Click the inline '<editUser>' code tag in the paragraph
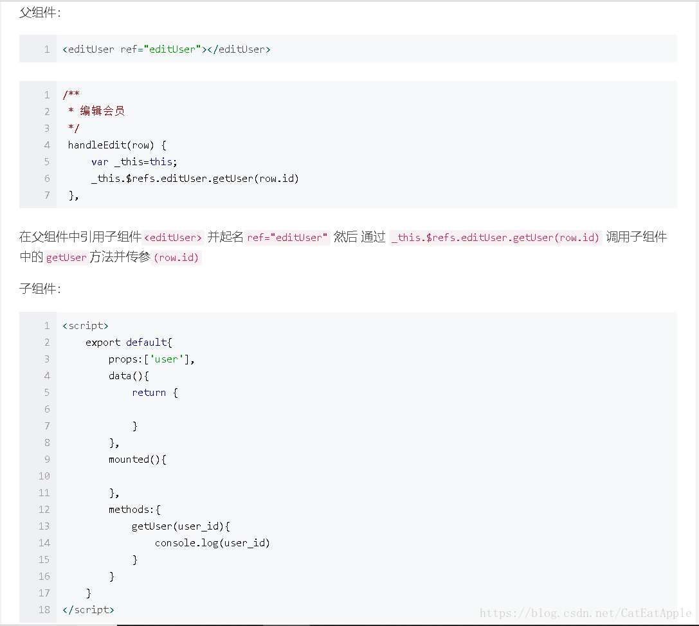 (x=173, y=237)
